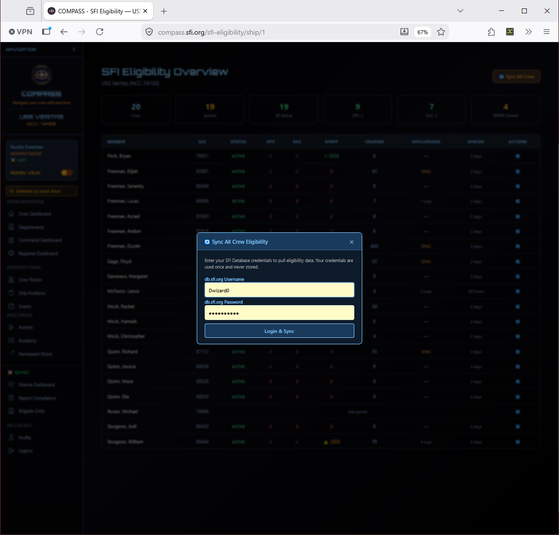Click the green extension icon in toolbar
This screenshot has width=559, height=535.
pos(510,32)
